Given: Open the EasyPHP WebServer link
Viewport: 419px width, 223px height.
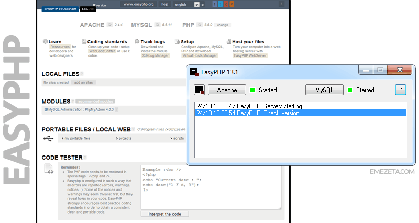Looking at the screenshot, I should tap(250, 56).
